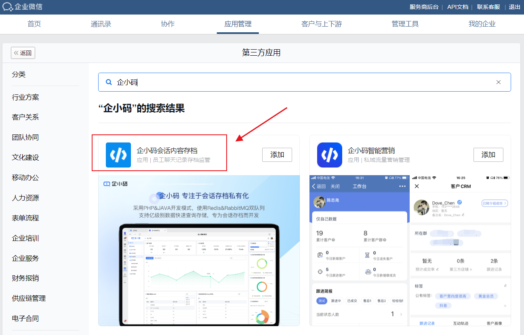Open the 电子合同 category
Image resolution: width=524 pixels, height=335 pixels.
point(25,318)
